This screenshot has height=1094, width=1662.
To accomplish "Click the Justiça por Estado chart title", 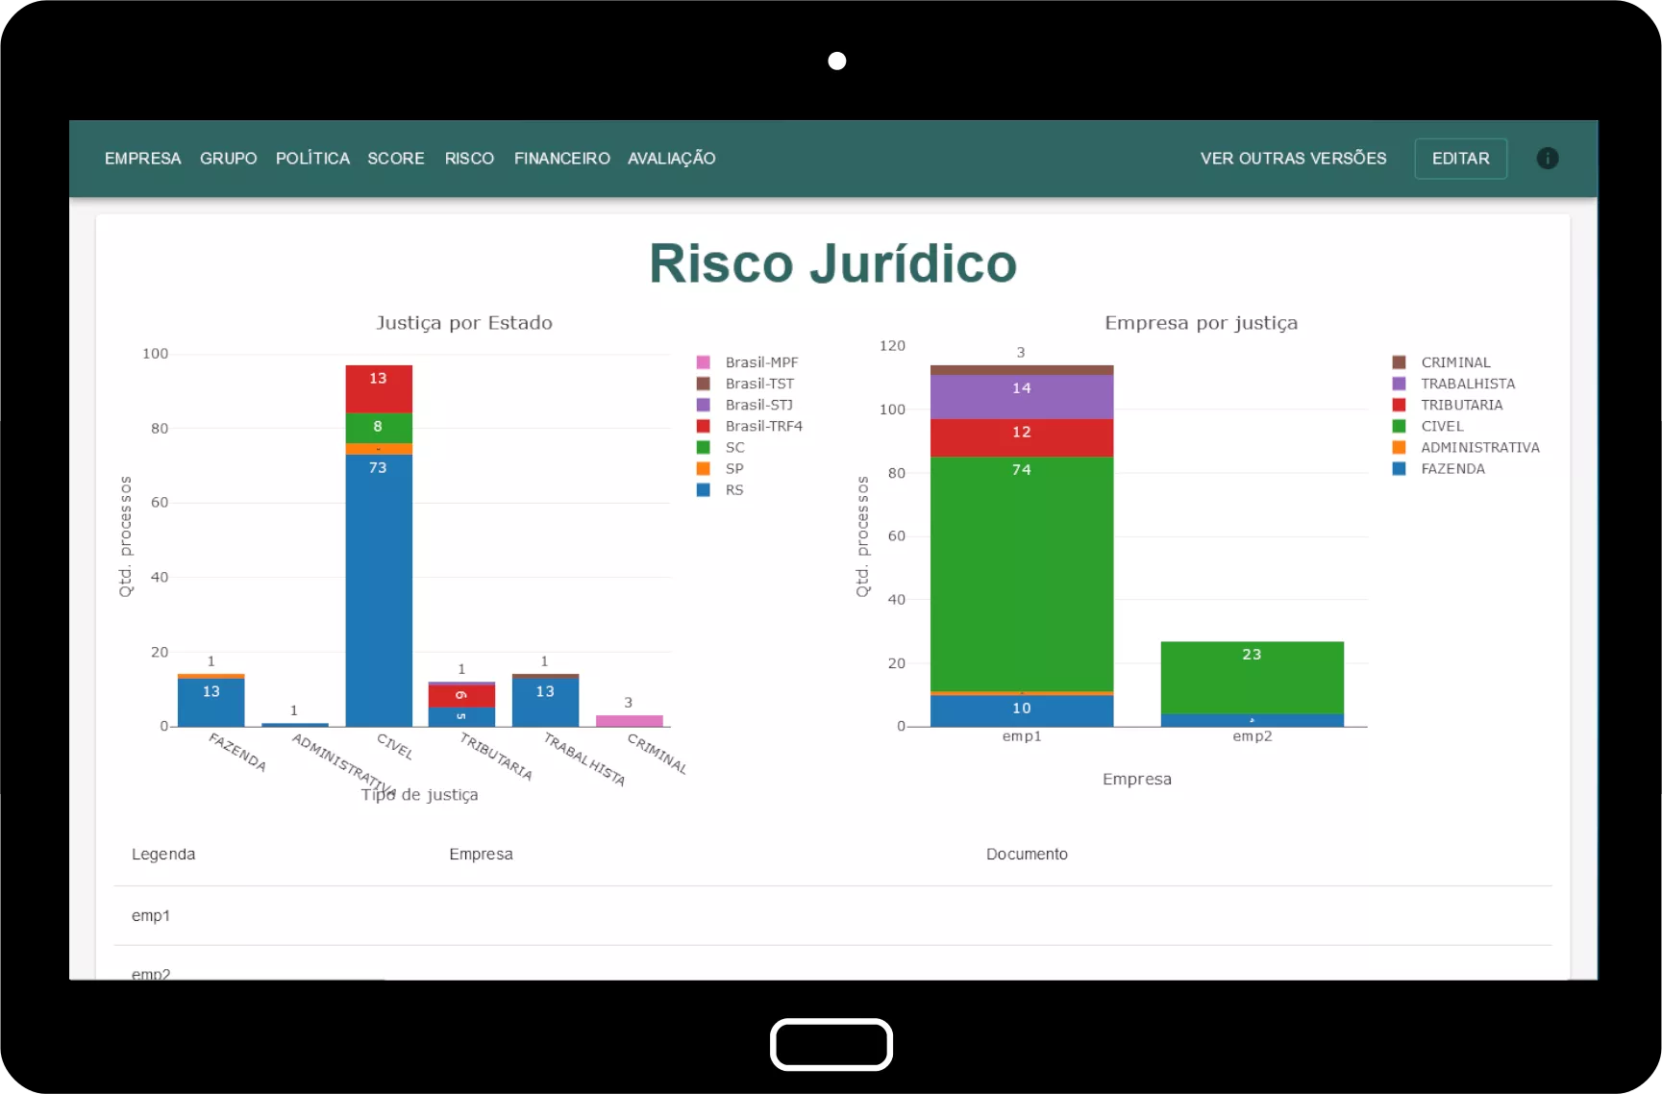I will pyautogui.click(x=464, y=322).
